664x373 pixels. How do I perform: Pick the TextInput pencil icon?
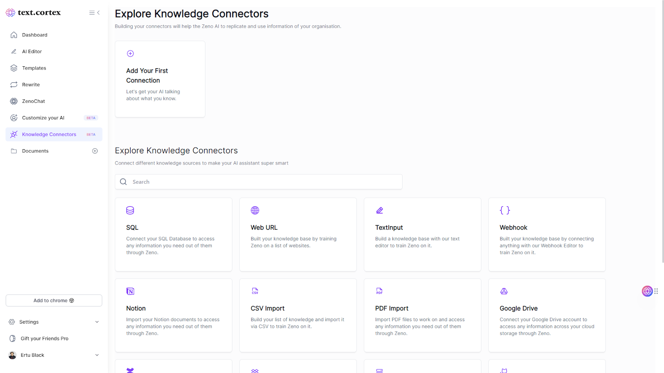coord(379,211)
